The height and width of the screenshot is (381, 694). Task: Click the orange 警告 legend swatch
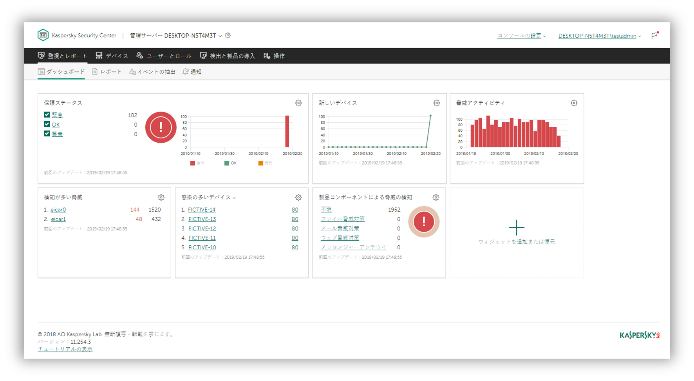point(261,163)
